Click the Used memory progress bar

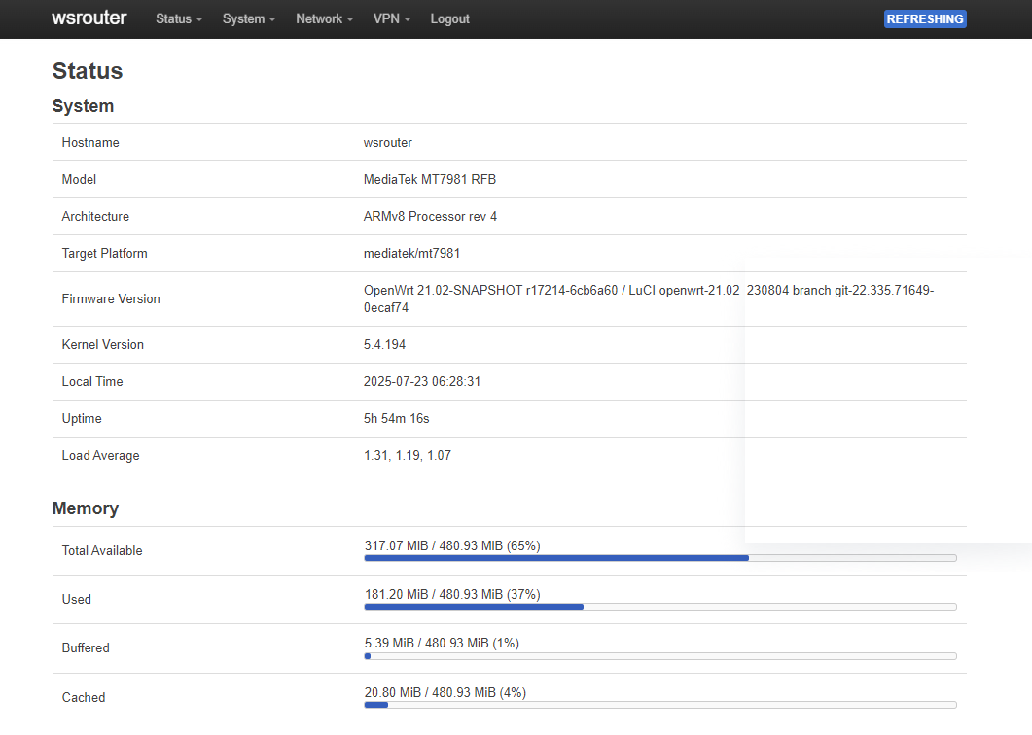coord(659,607)
